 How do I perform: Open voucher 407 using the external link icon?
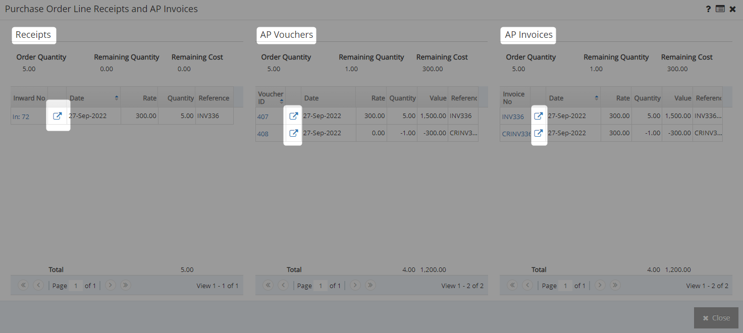tap(293, 116)
